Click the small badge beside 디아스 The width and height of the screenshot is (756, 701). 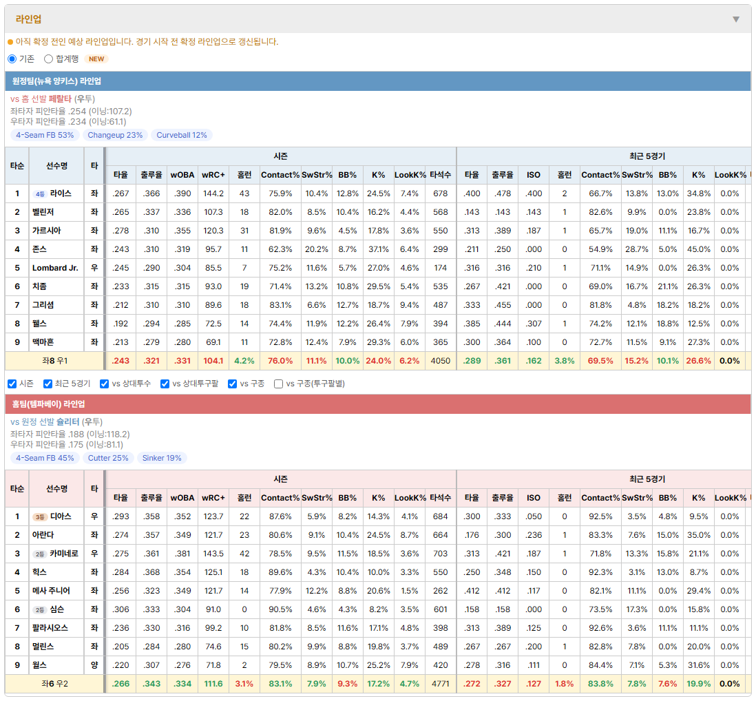pyautogui.click(x=39, y=517)
